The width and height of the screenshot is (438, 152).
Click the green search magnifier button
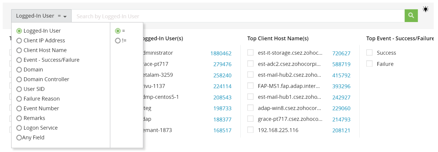411,16
